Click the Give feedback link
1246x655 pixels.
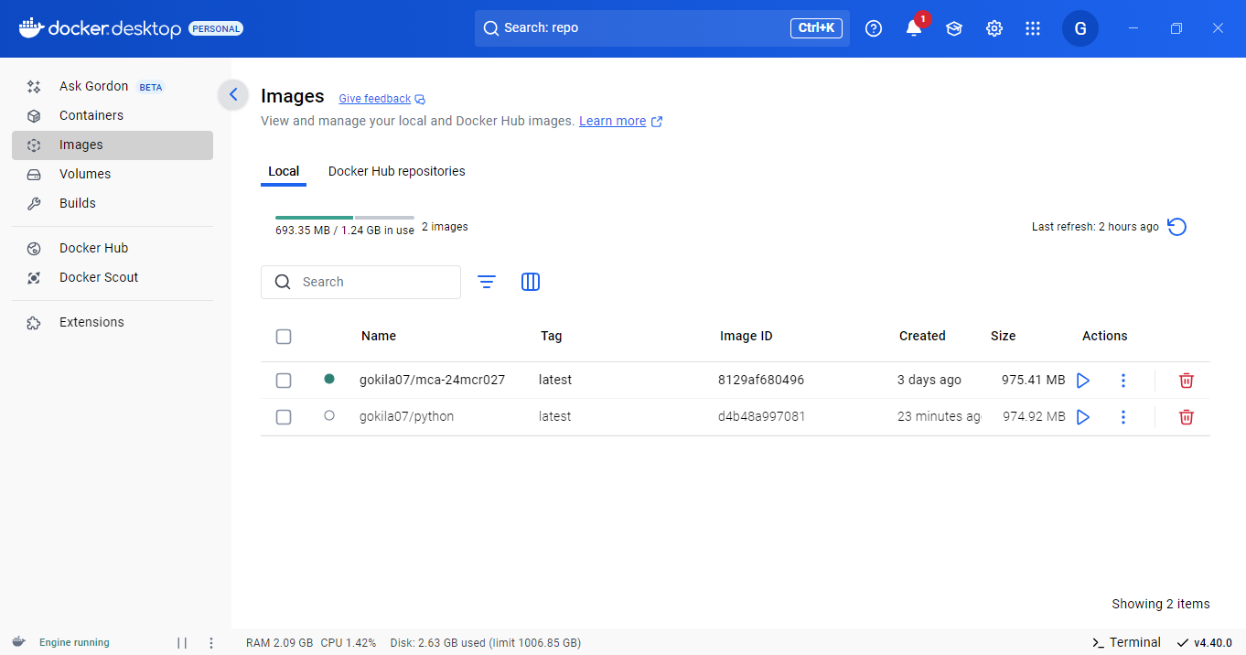[381, 99]
